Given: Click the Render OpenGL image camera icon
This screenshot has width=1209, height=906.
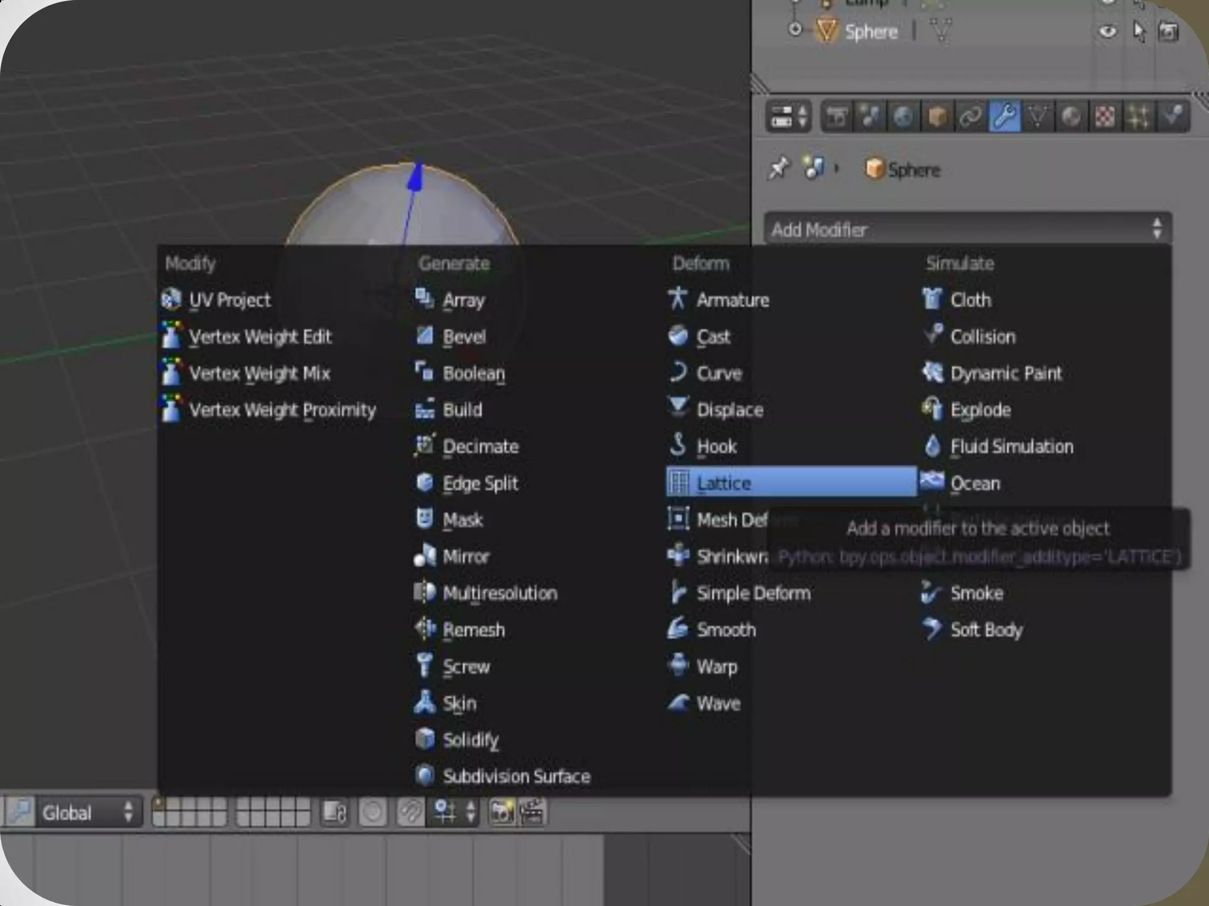Looking at the screenshot, I should tap(501, 812).
